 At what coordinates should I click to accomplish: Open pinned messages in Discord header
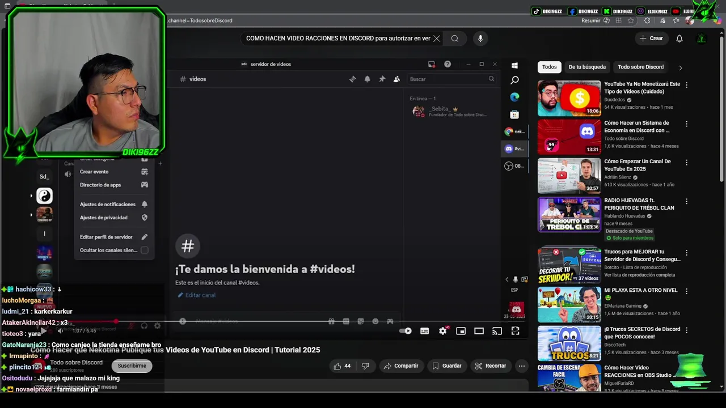coord(382,79)
